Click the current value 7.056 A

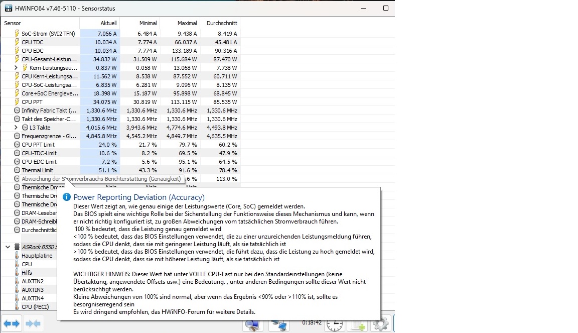pyautogui.click(x=107, y=34)
